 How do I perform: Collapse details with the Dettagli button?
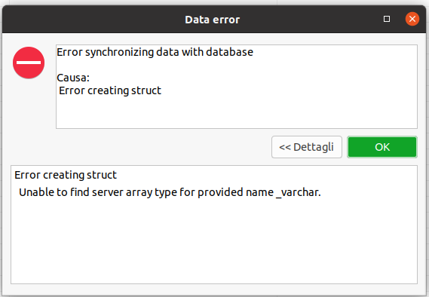[307, 147]
